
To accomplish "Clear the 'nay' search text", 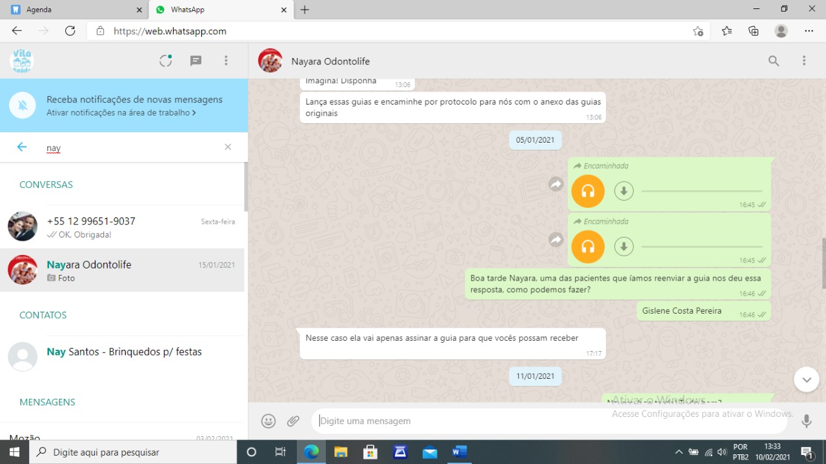I will tap(228, 147).
